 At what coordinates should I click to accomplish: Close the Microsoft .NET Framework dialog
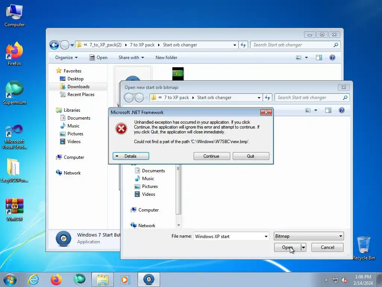coord(266,112)
